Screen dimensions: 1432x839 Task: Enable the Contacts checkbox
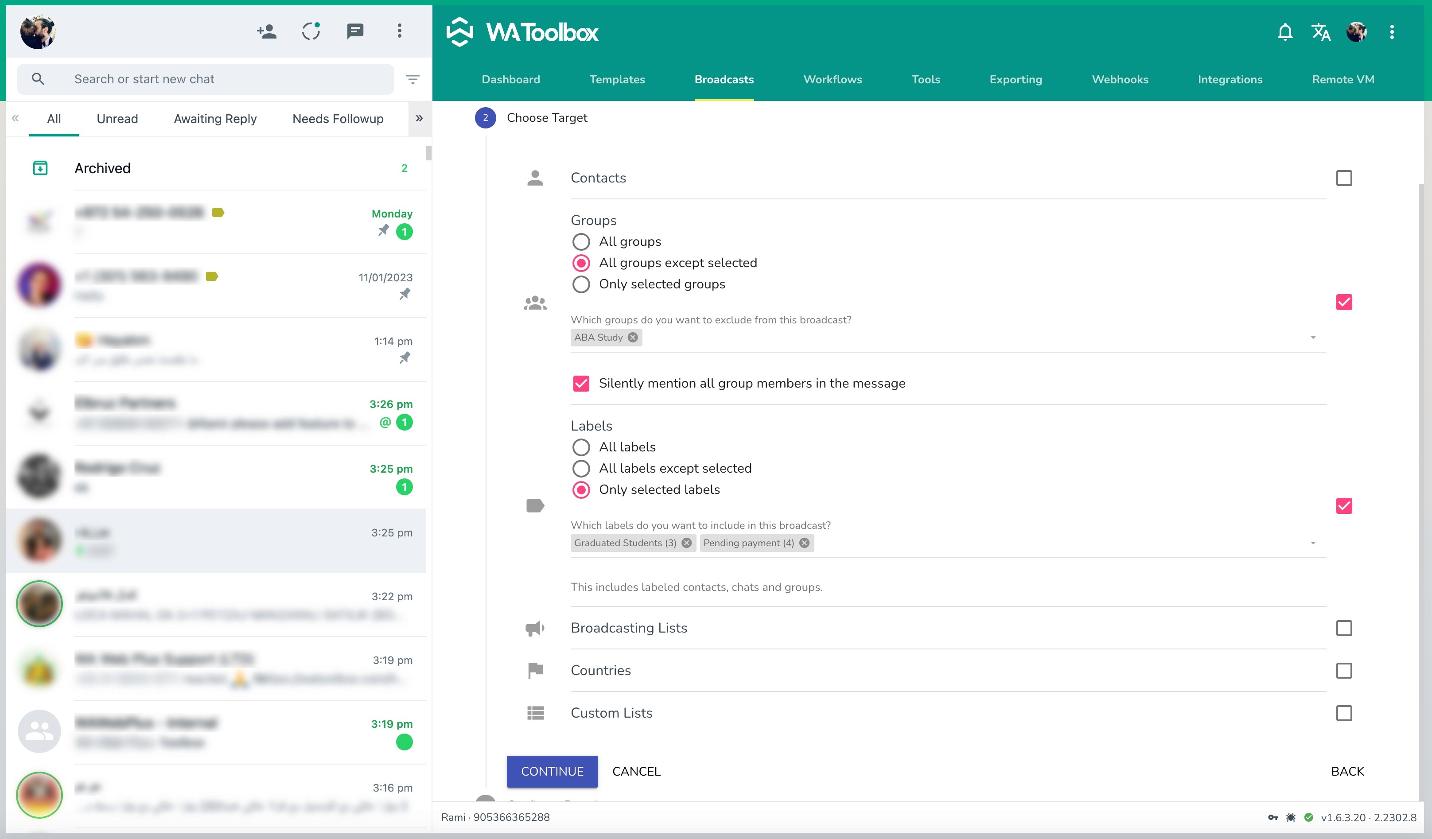[1343, 179]
